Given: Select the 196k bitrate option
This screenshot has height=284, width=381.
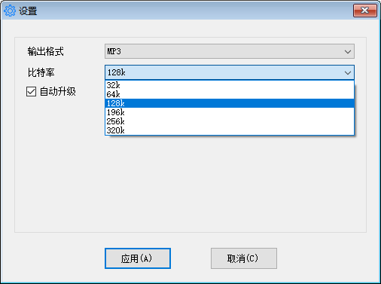Looking at the screenshot, I should point(230,112).
